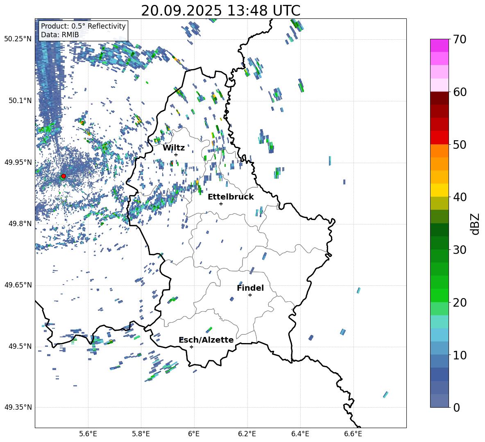Click the 49.8°N latitude label
Screen dimensions: 485x442
(20, 224)
